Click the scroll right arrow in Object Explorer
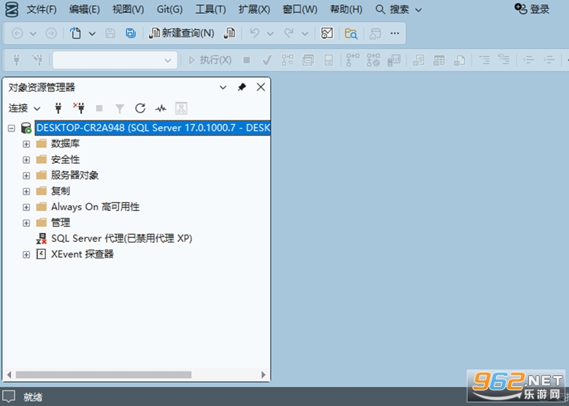The image size is (569, 406). coord(264,375)
